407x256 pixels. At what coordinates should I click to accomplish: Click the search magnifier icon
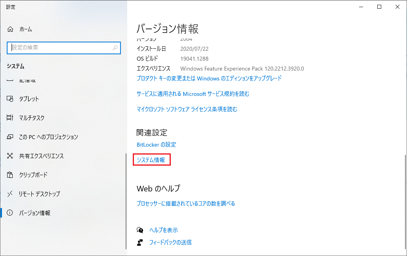tap(115, 48)
